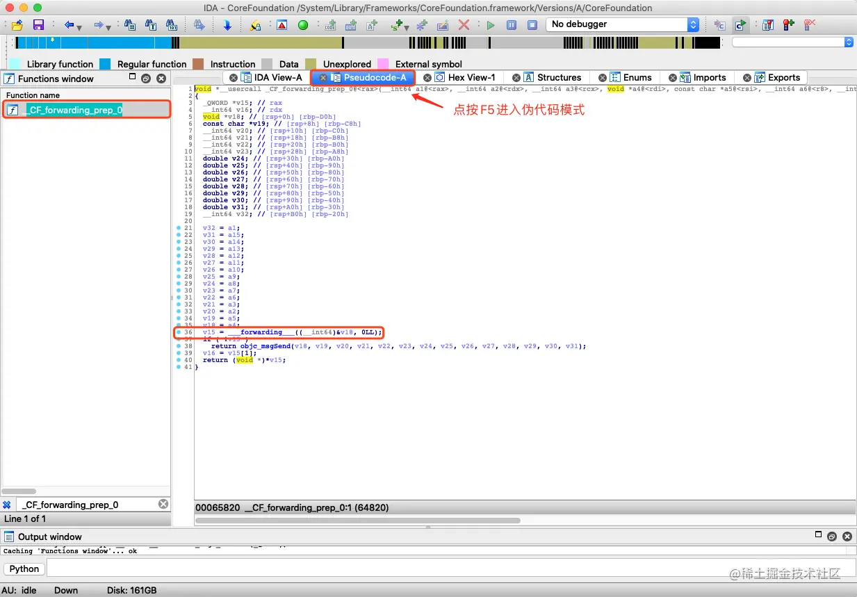Close the Exports tab

(x=747, y=78)
